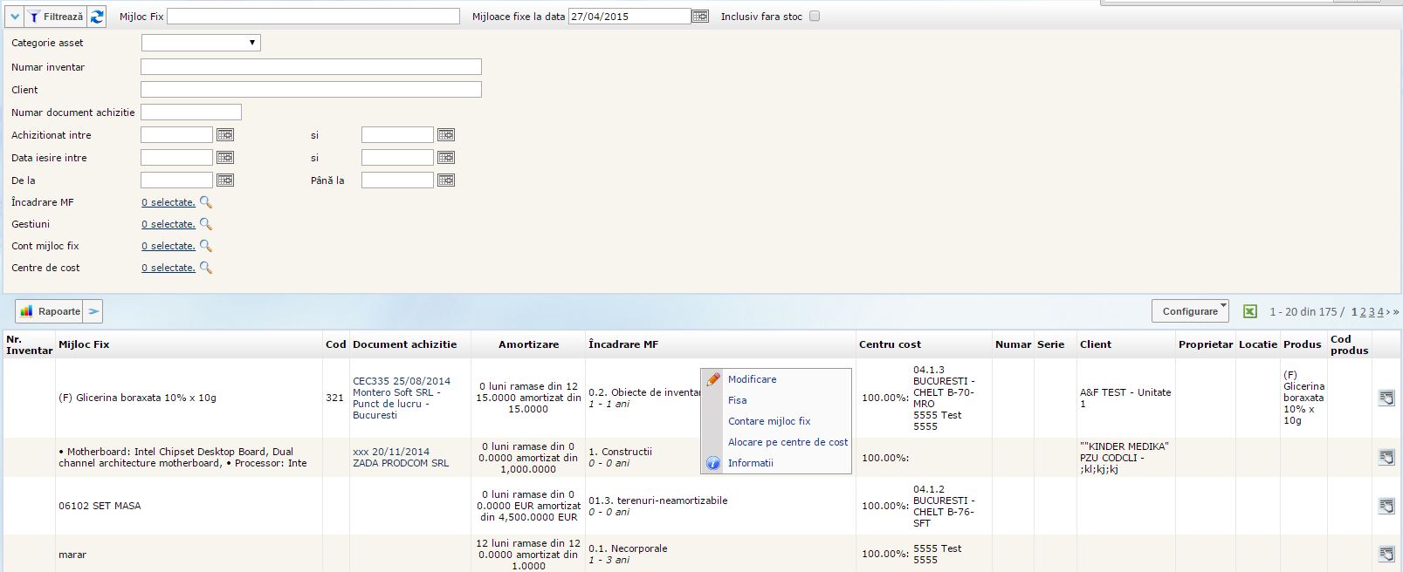Click magnifier icon next to Încadrare MF
Viewport: 1403px width, 572px height.
[x=206, y=202]
